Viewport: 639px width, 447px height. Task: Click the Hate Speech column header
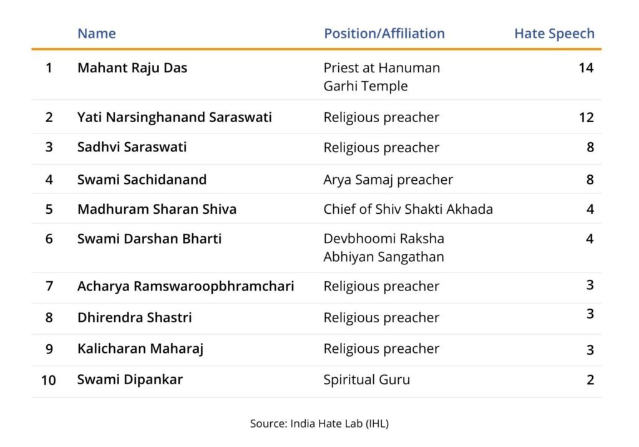[x=554, y=34]
